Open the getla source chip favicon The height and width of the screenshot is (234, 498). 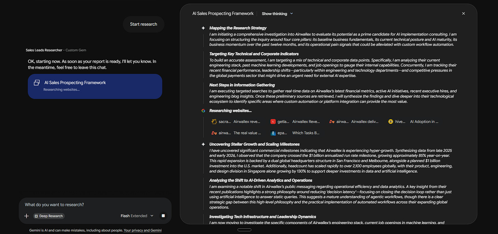(273, 121)
